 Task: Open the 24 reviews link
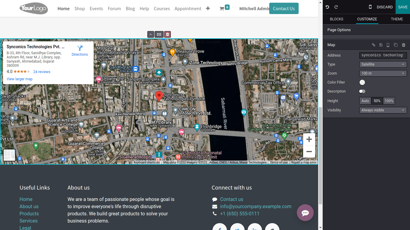42,72
